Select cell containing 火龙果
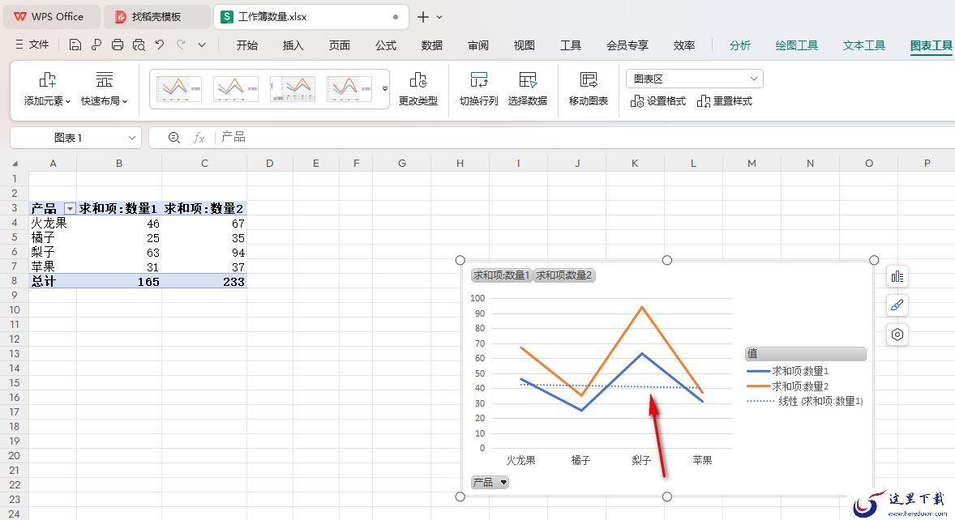Viewport: 955px width, 520px height. pos(53,224)
